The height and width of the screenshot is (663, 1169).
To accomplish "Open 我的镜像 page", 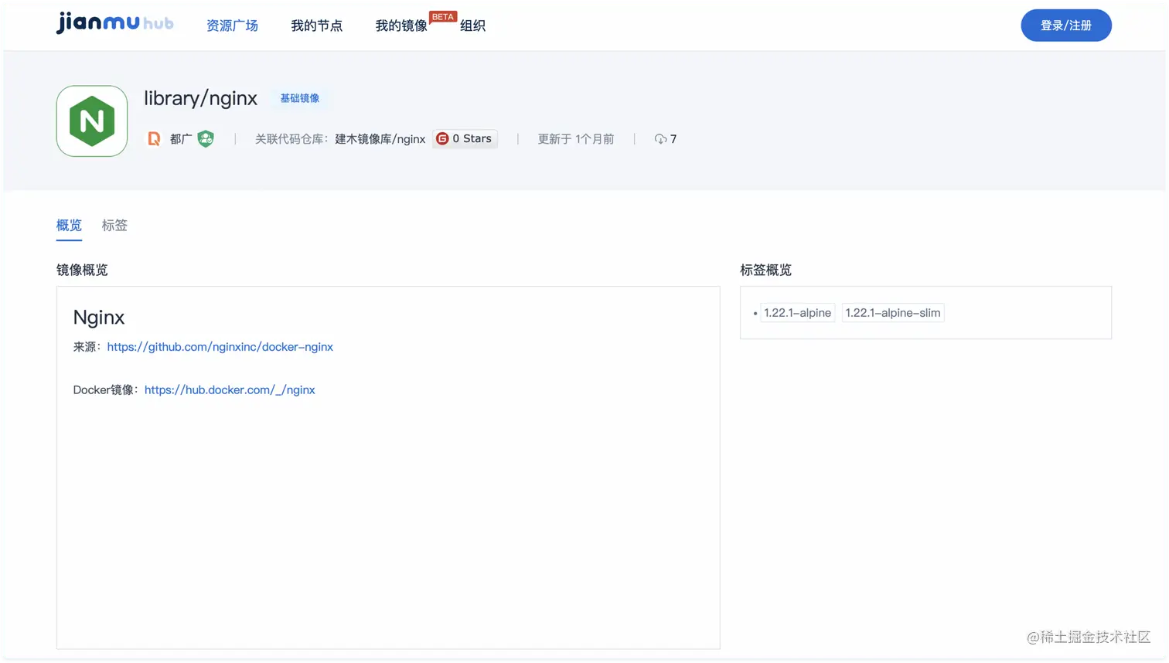I will 401,25.
